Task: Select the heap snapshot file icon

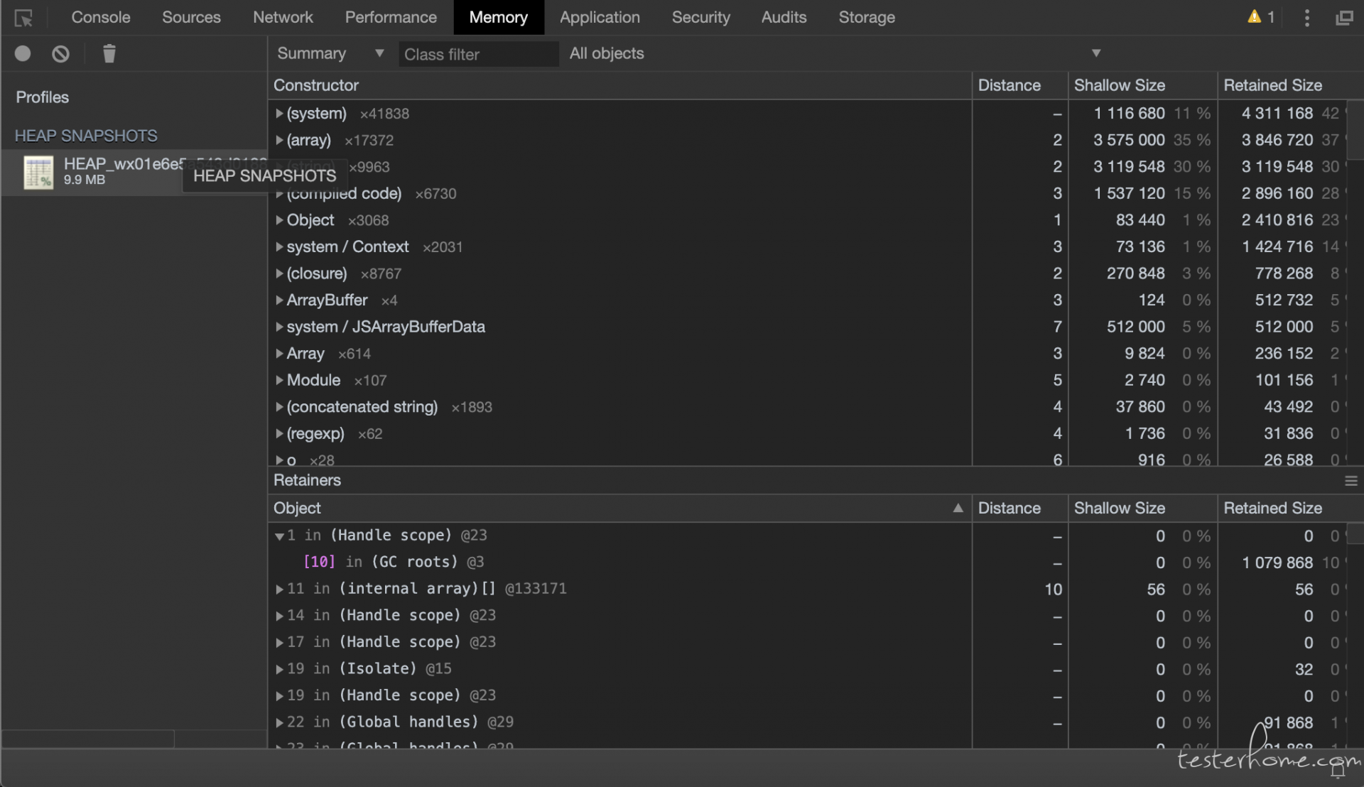Action: [x=38, y=172]
